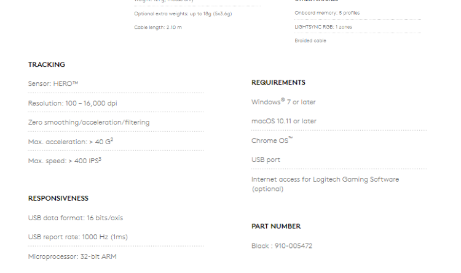This screenshot has height=273, width=461.
Task: Click USB data format: 16 bits/axis
Action: coord(76,218)
